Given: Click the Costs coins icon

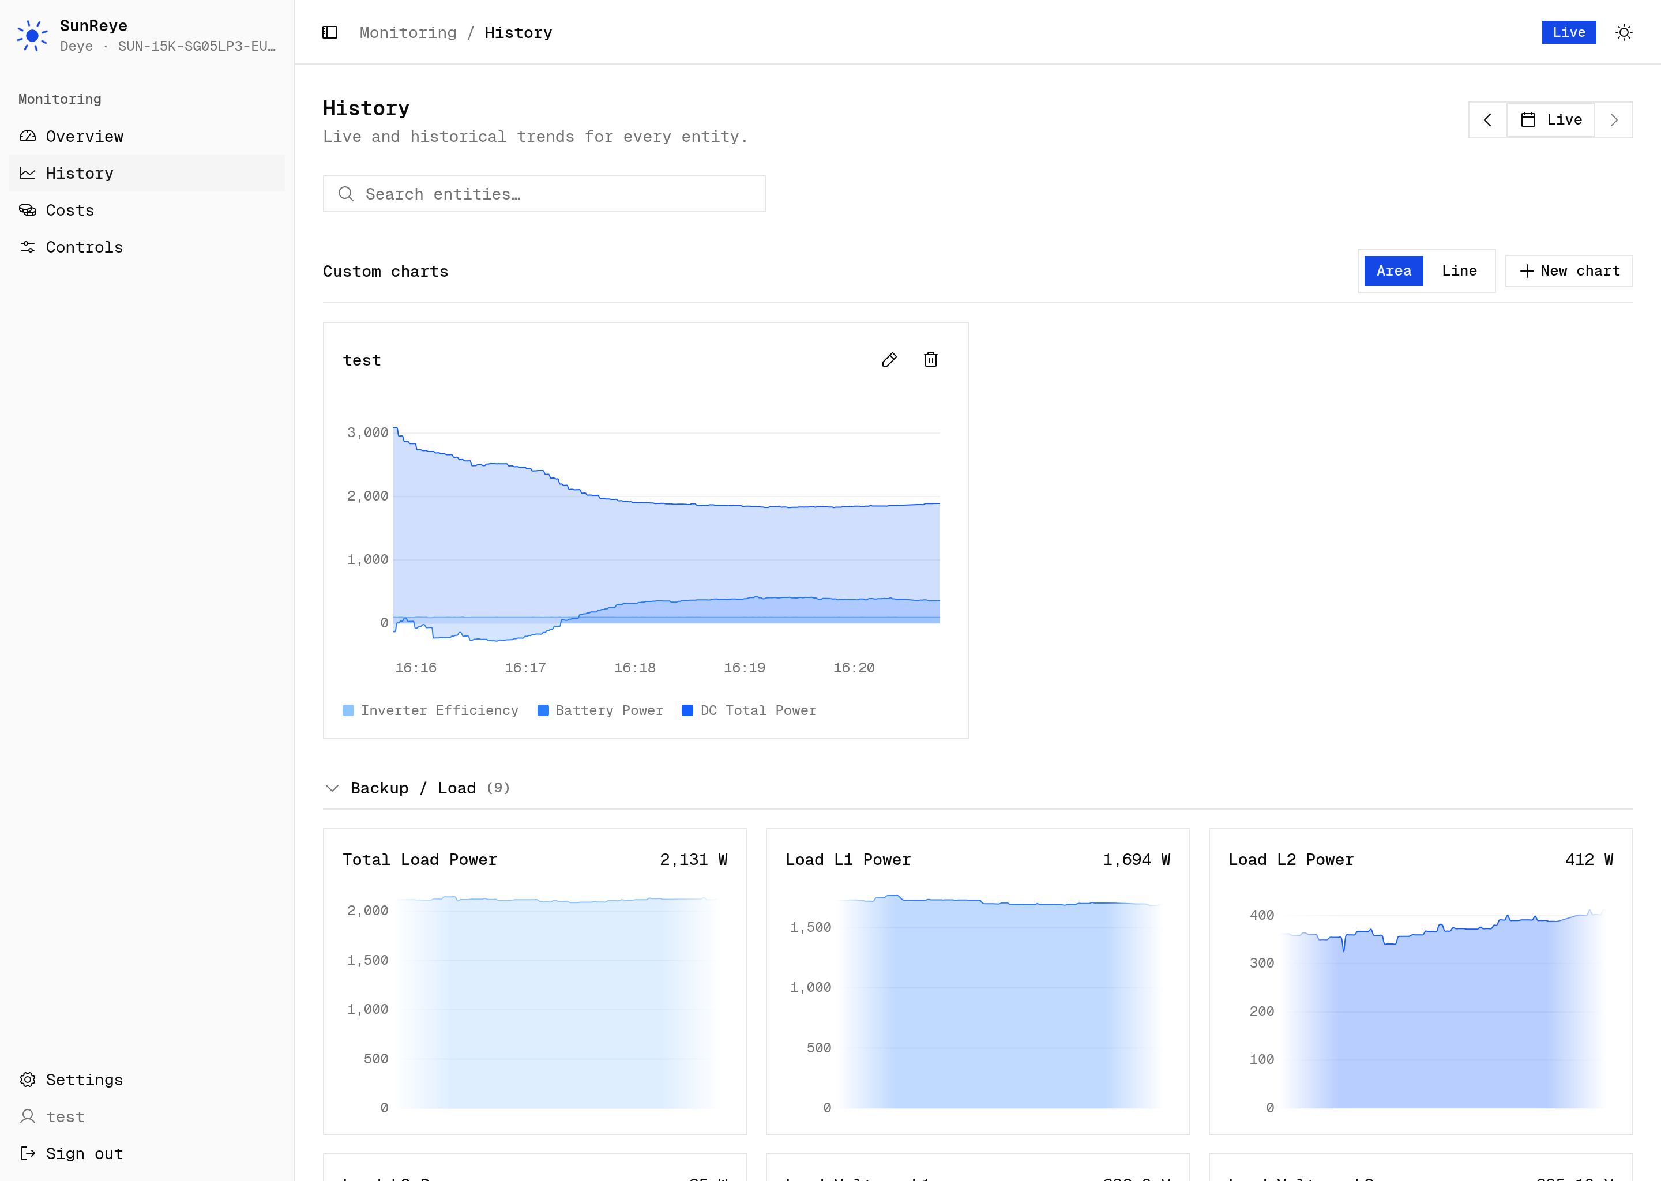Looking at the screenshot, I should click(28, 210).
